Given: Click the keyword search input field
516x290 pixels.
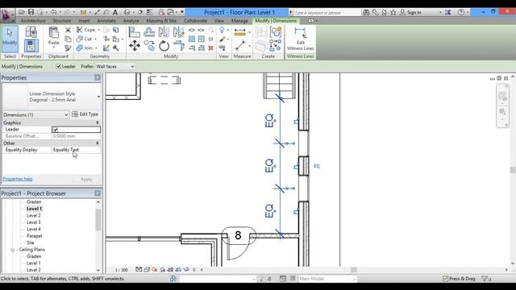Looking at the screenshot, I should pos(327,13).
